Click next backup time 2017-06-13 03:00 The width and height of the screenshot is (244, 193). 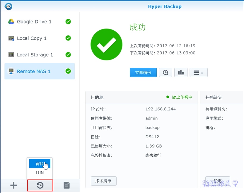pos(176,53)
